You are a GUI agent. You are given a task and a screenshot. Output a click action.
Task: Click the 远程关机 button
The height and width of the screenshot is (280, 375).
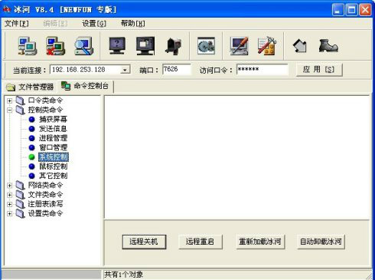click(x=144, y=242)
